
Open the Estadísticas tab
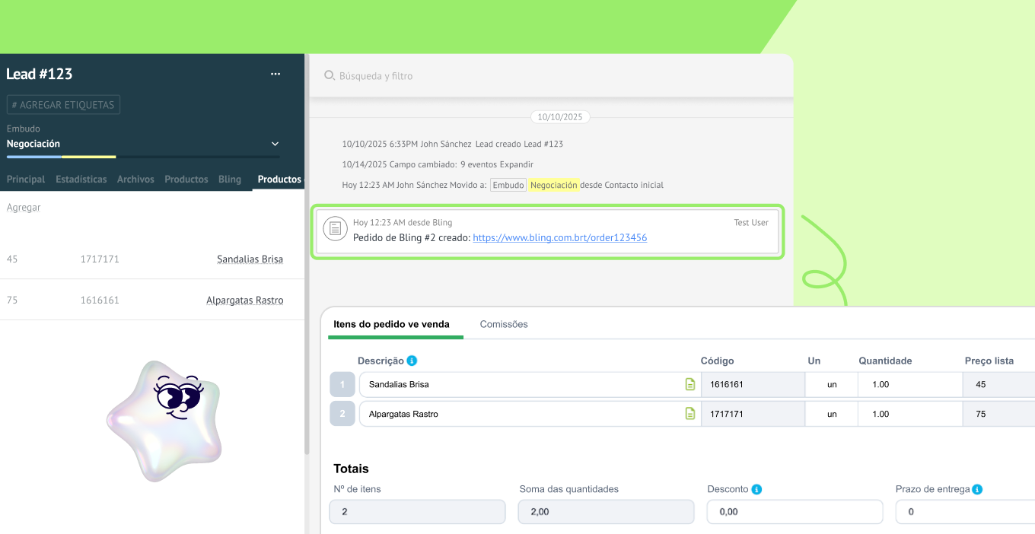pyautogui.click(x=81, y=180)
